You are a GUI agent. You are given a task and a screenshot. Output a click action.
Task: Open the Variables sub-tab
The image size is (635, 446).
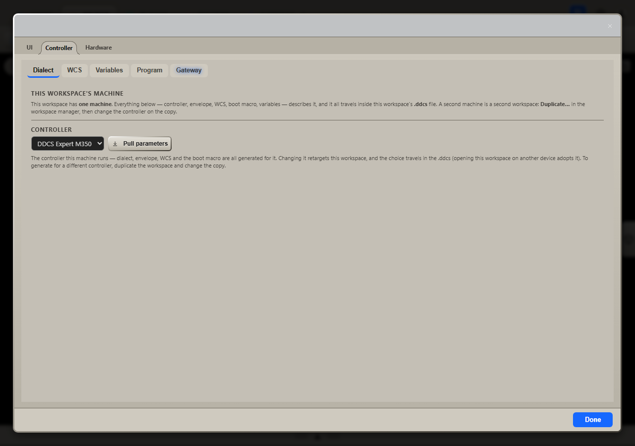pyautogui.click(x=109, y=70)
